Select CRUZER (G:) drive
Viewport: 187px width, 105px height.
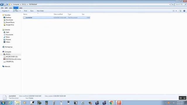pos(8,62)
